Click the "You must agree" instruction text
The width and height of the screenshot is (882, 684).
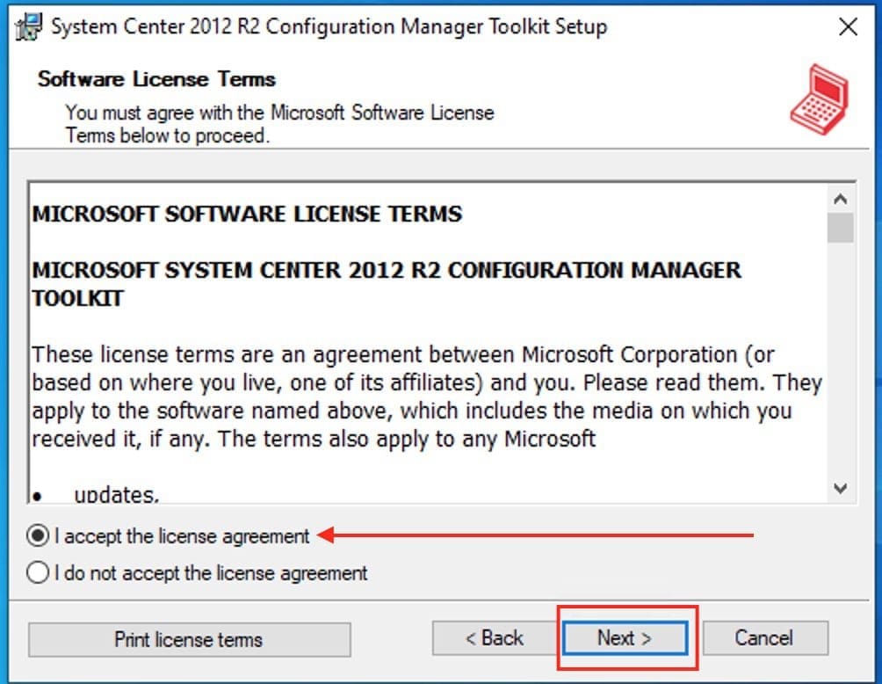coord(279,124)
